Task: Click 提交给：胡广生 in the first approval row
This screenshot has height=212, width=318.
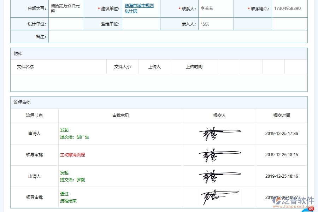Action: (x=75, y=137)
